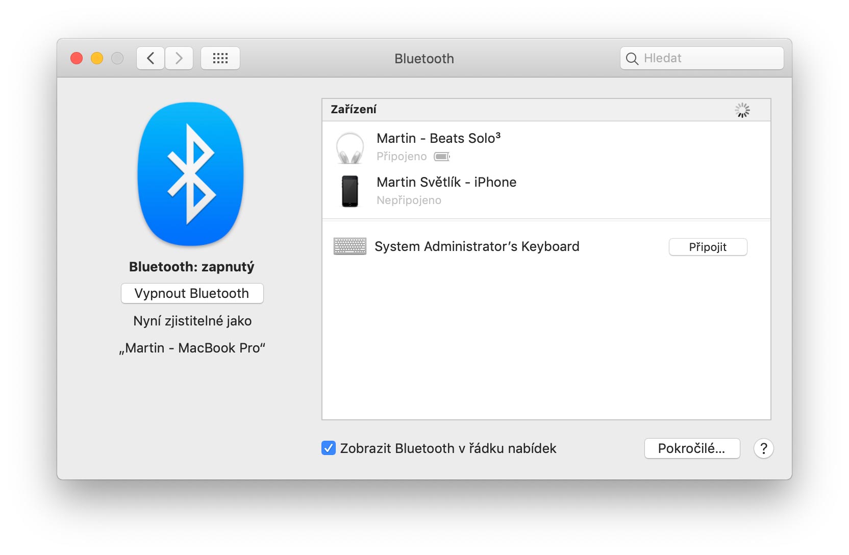
Task: Select the iPhone device icon
Action: (x=350, y=191)
